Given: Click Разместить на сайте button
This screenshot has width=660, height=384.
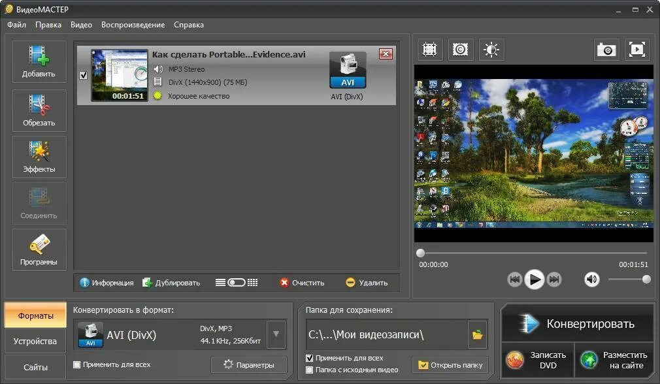Looking at the screenshot, I should [614, 360].
